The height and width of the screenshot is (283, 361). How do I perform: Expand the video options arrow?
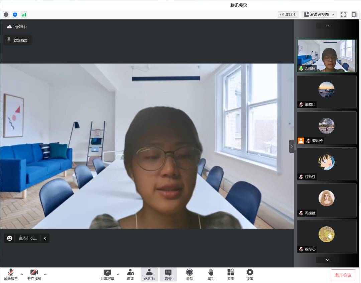pos(45,274)
